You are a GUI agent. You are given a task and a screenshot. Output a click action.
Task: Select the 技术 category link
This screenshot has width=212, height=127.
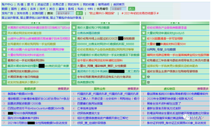pos(42,9)
